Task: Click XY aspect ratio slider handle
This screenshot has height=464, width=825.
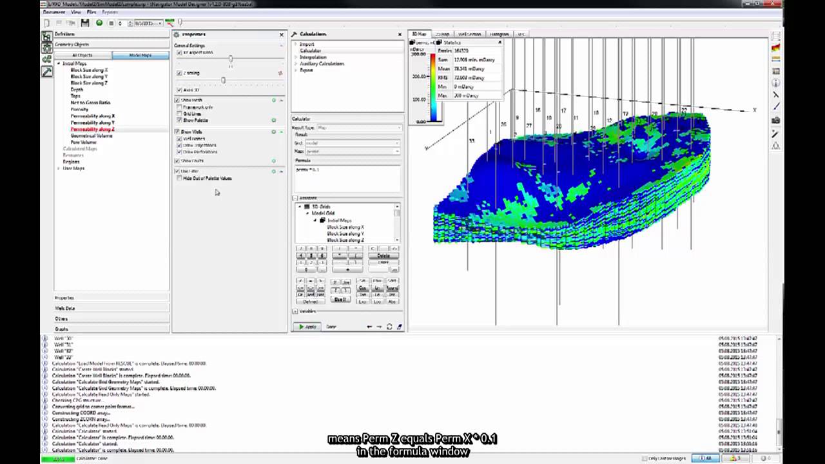Action: [x=230, y=59]
